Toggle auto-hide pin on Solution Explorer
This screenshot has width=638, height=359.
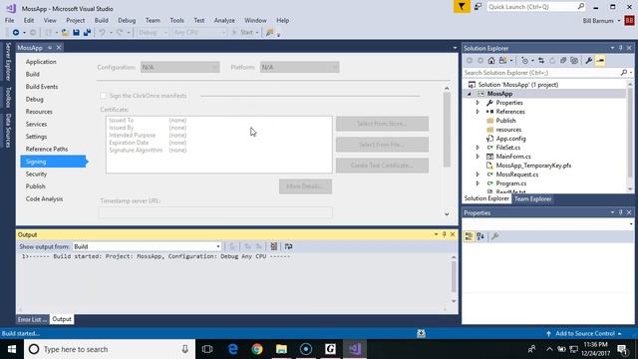pyautogui.click(x=620, y=48)
